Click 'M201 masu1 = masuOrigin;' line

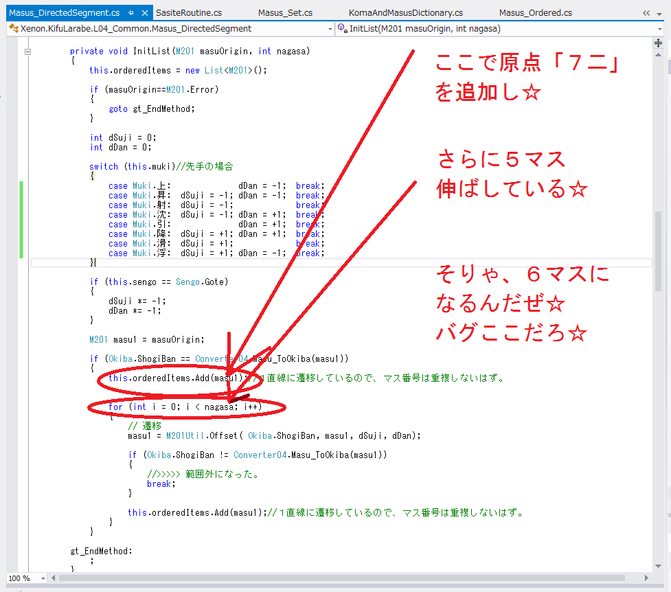tap(147, 339)
